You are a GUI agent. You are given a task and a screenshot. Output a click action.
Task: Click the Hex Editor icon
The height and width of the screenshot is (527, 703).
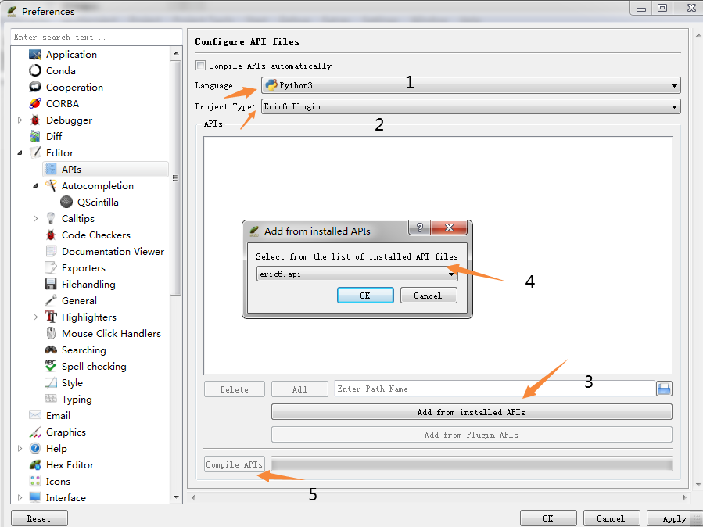pos(35,464)
